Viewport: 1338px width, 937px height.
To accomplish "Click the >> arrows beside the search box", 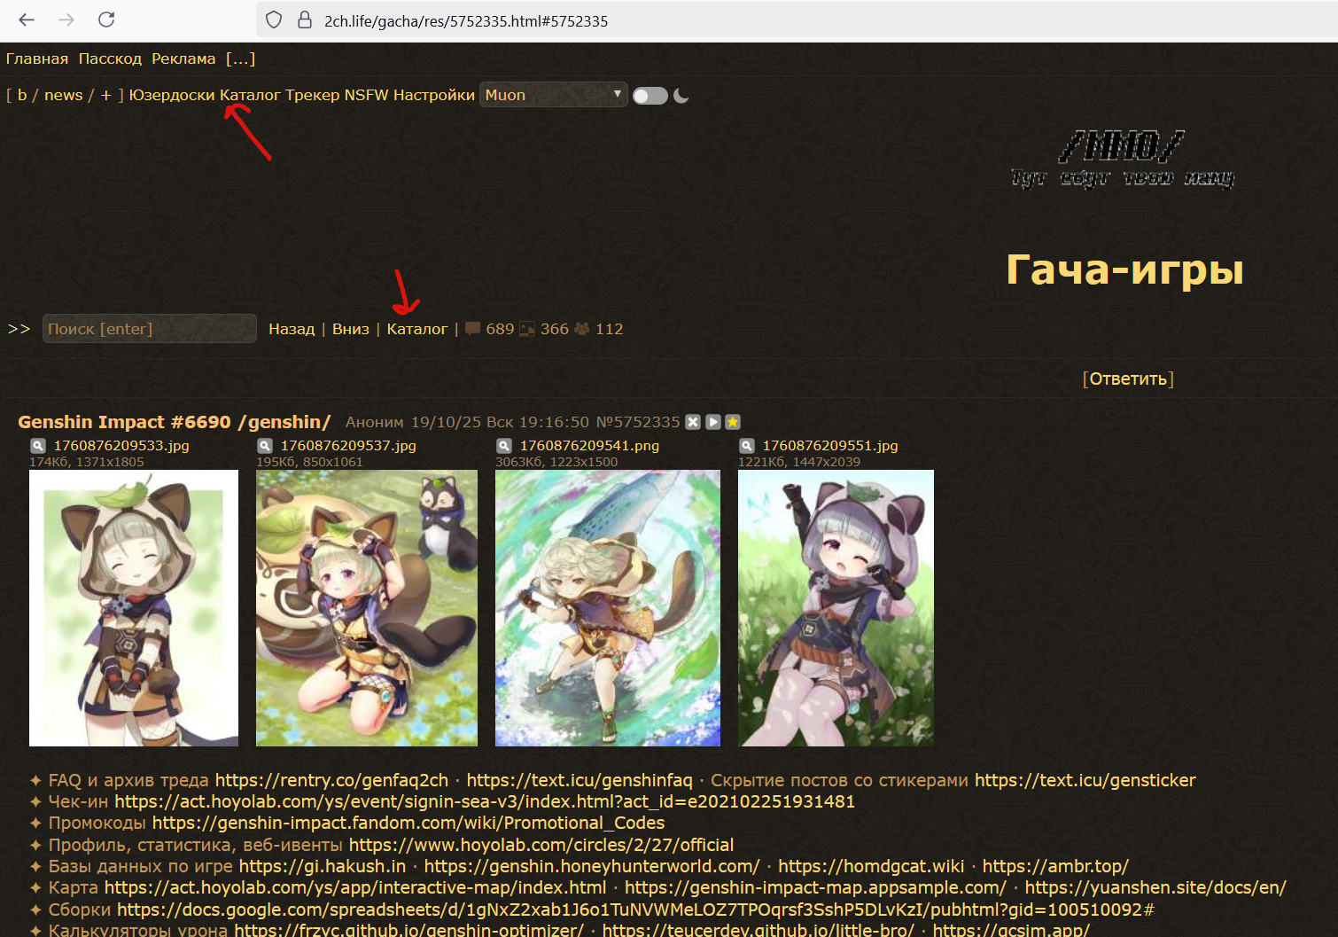I will point(19,329).
